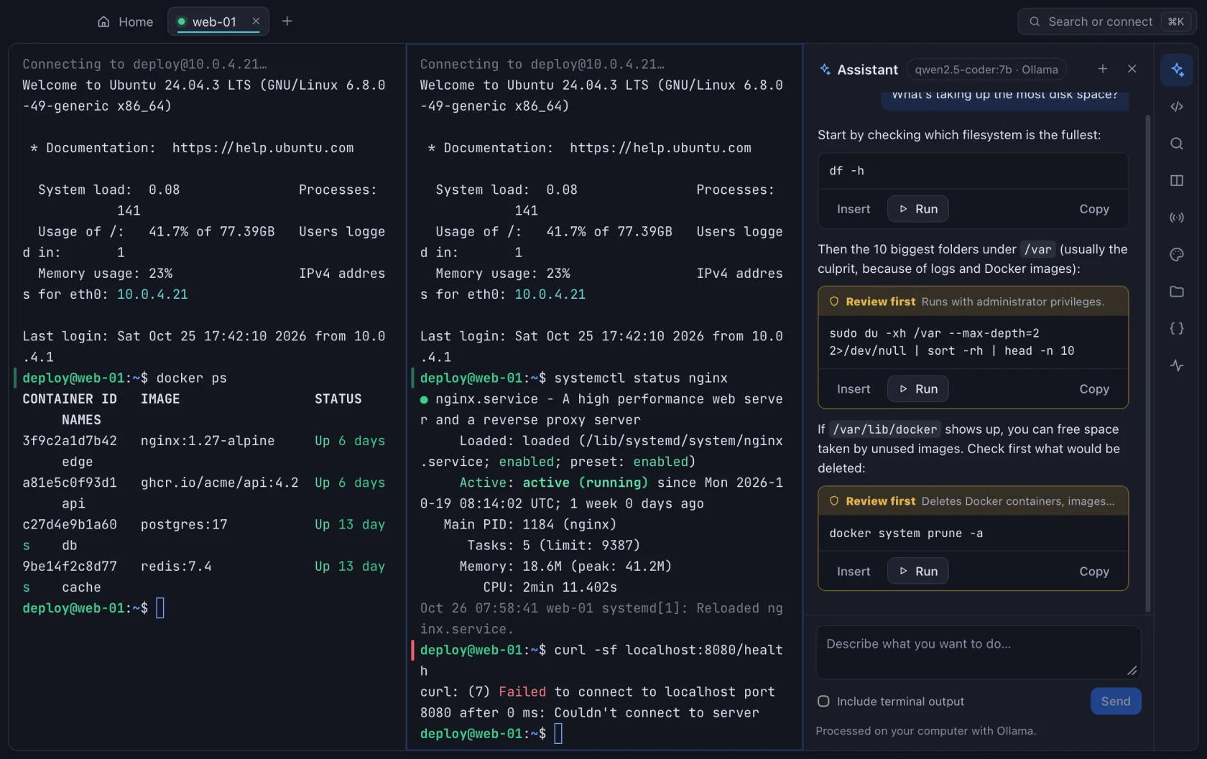Click Review first warning on sudo du
The image size is (1207, 759).
[973, 302]
